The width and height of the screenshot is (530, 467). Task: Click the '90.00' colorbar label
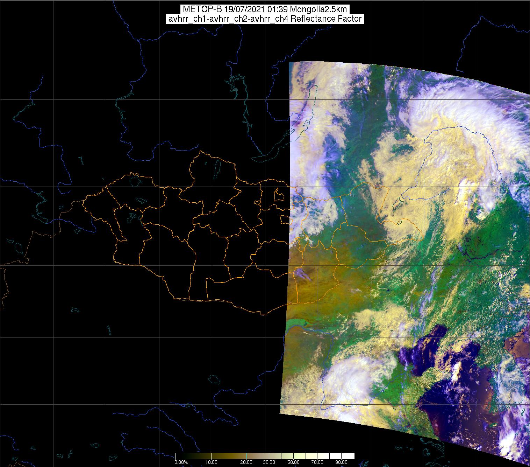341,462
